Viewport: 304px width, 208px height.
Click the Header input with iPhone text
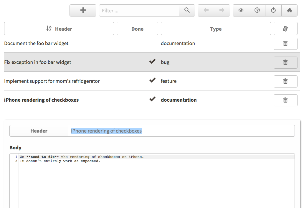pyautogui.click(x=181, y=131)
